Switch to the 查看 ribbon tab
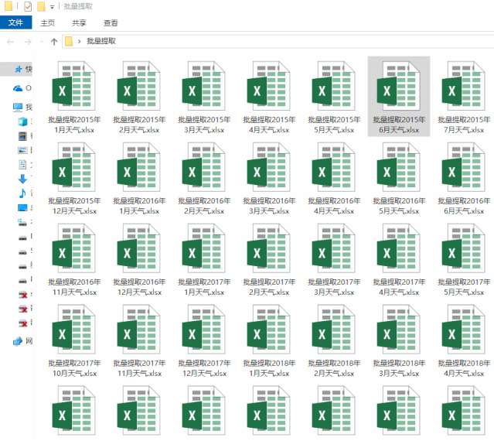 point(111,23)
